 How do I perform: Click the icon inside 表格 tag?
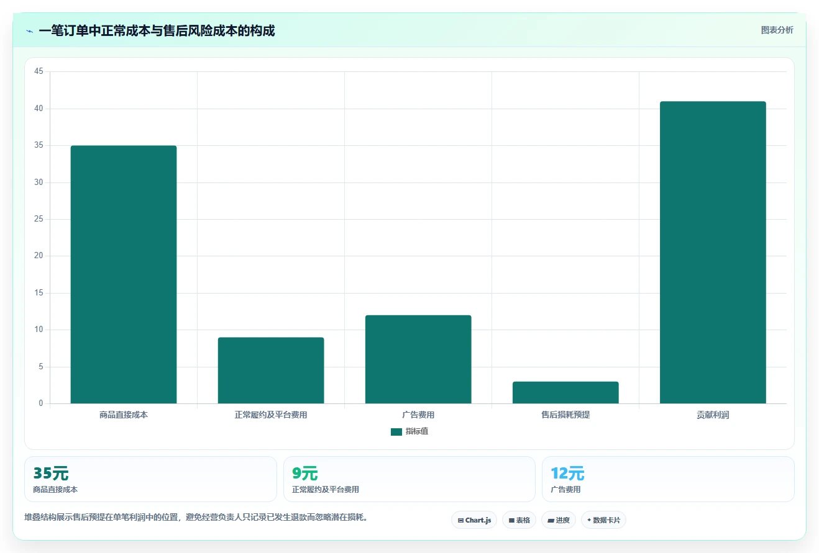(x=511, y=521)
